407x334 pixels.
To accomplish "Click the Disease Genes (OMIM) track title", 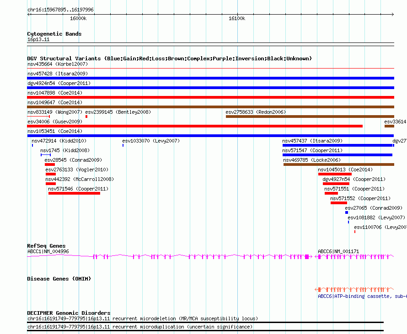I will pyautogui.click(x=59, y=279).
